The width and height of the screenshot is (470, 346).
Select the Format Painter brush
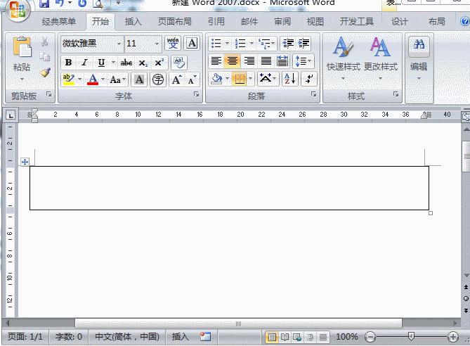click(45, 71)
